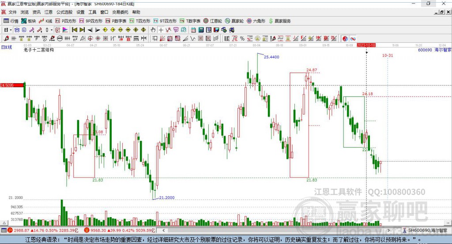This screenshot has width=452, height=244.
Task: Click the red floppy disk save icon
Action: point(216,30)
